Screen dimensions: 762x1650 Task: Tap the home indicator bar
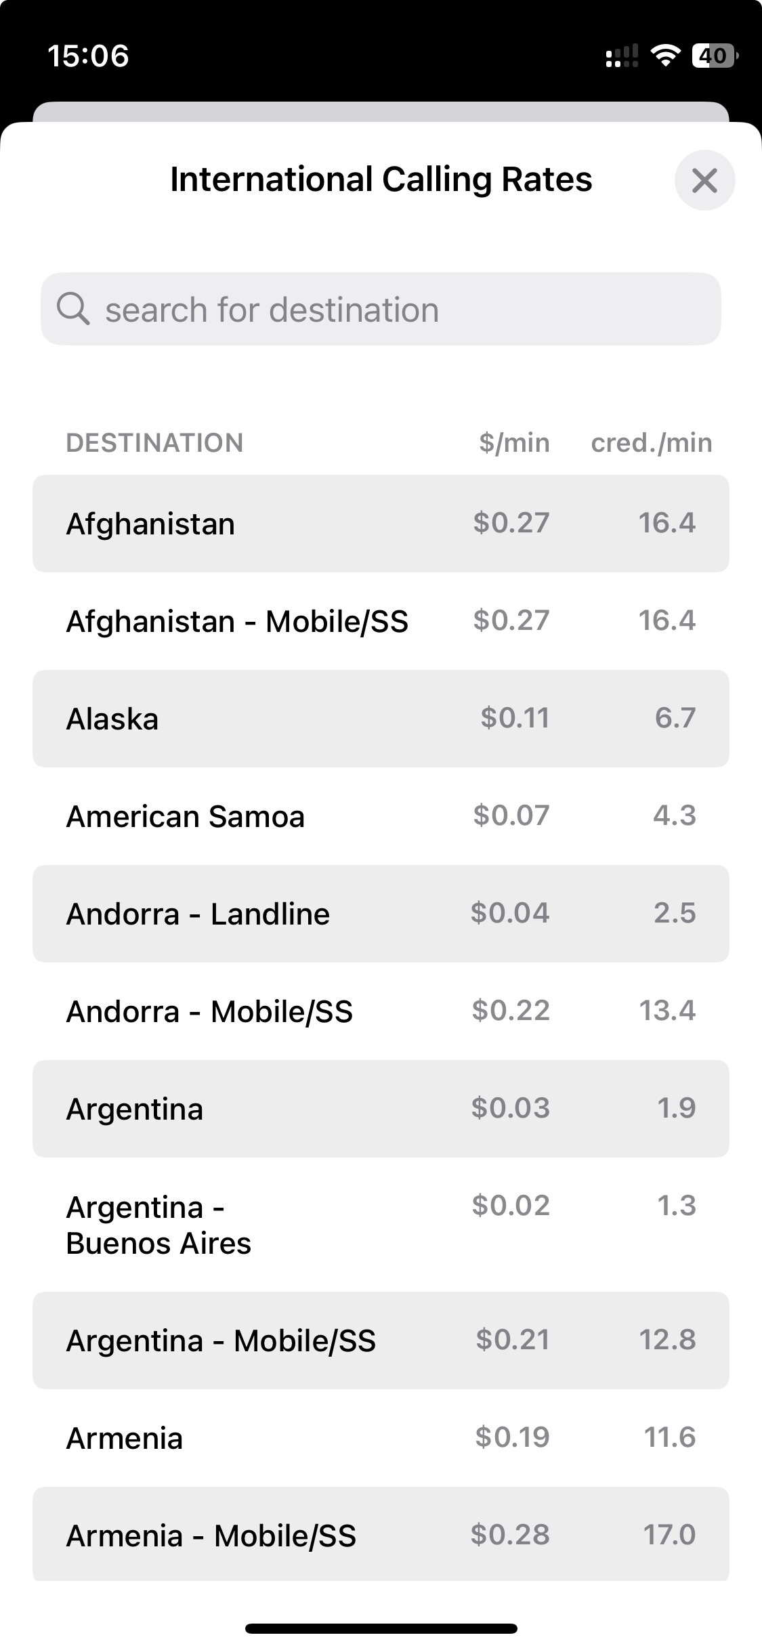tap(381, 1628)
